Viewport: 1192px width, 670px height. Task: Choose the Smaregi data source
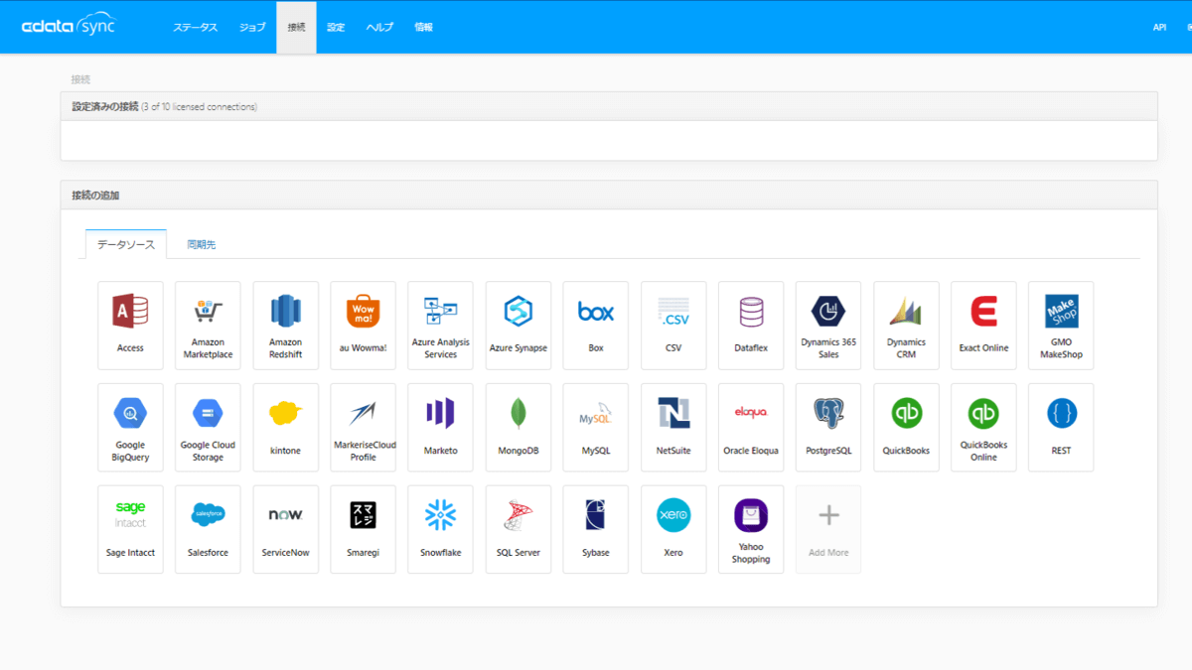[363, 529]
